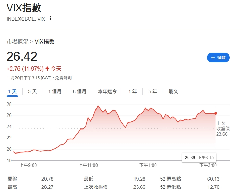Select the 本年迄今 tab
Viewport: 243px width, 196px height.
pyautogui.click(x=107, y=91)
